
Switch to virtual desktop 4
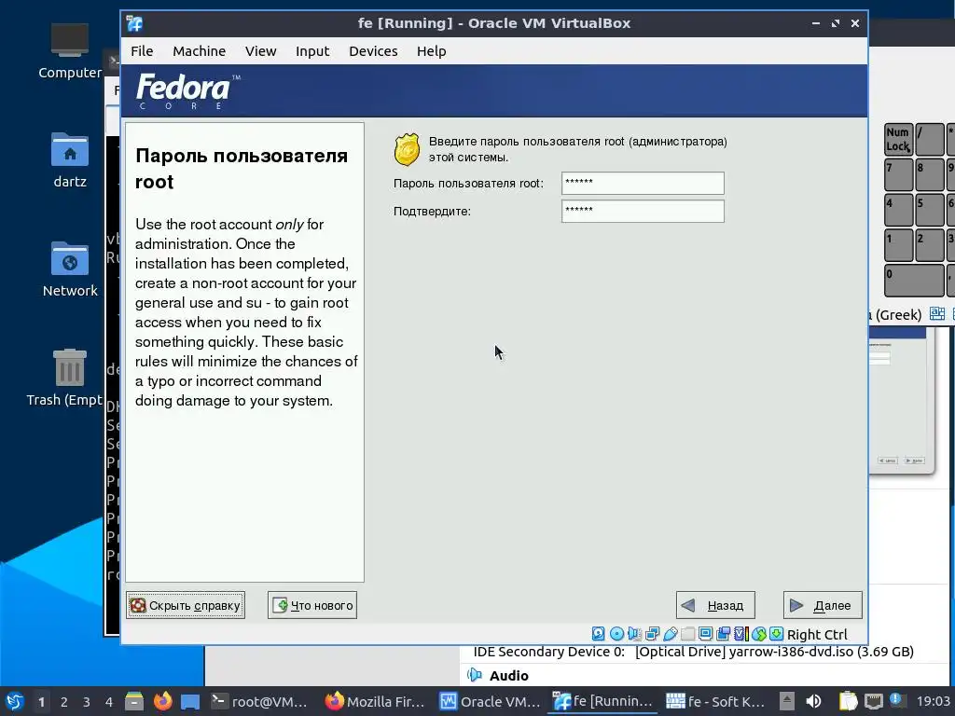(x=109, y=702)
